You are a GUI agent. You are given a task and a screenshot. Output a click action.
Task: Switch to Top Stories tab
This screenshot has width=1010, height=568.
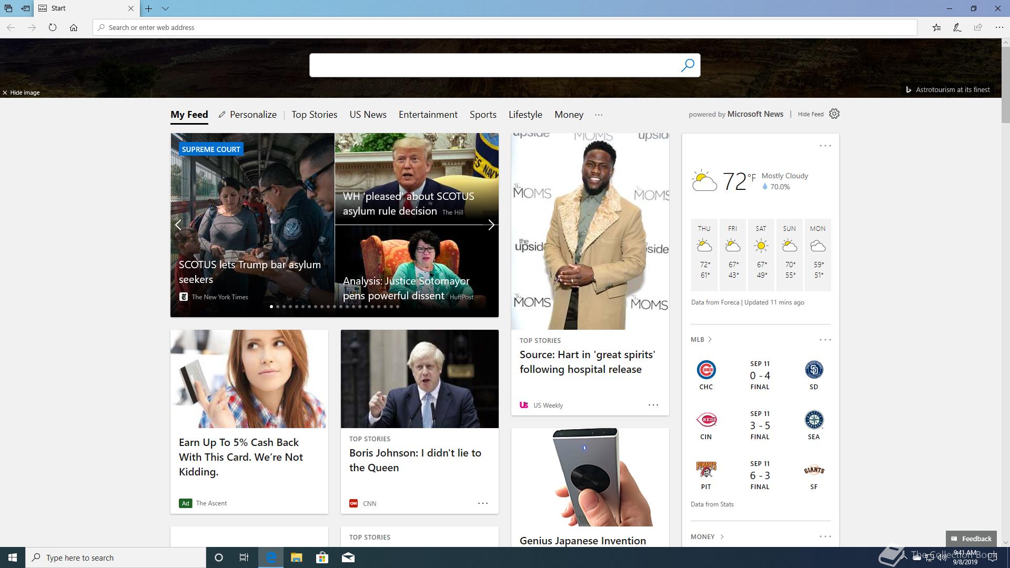point(315,115)
